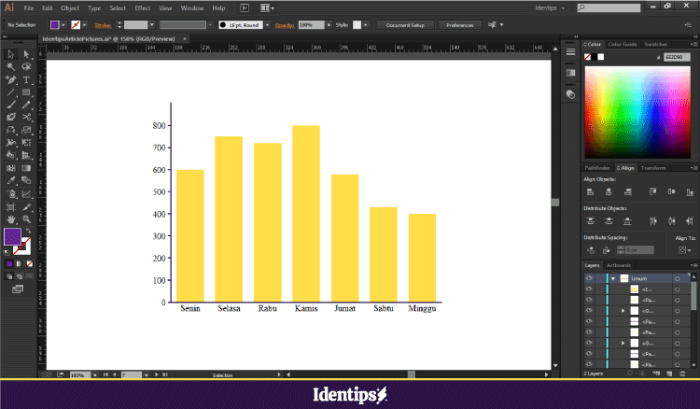Screen dimensions: 700x409
Task: Select the Type tool
Action: (x=26, y=79)
